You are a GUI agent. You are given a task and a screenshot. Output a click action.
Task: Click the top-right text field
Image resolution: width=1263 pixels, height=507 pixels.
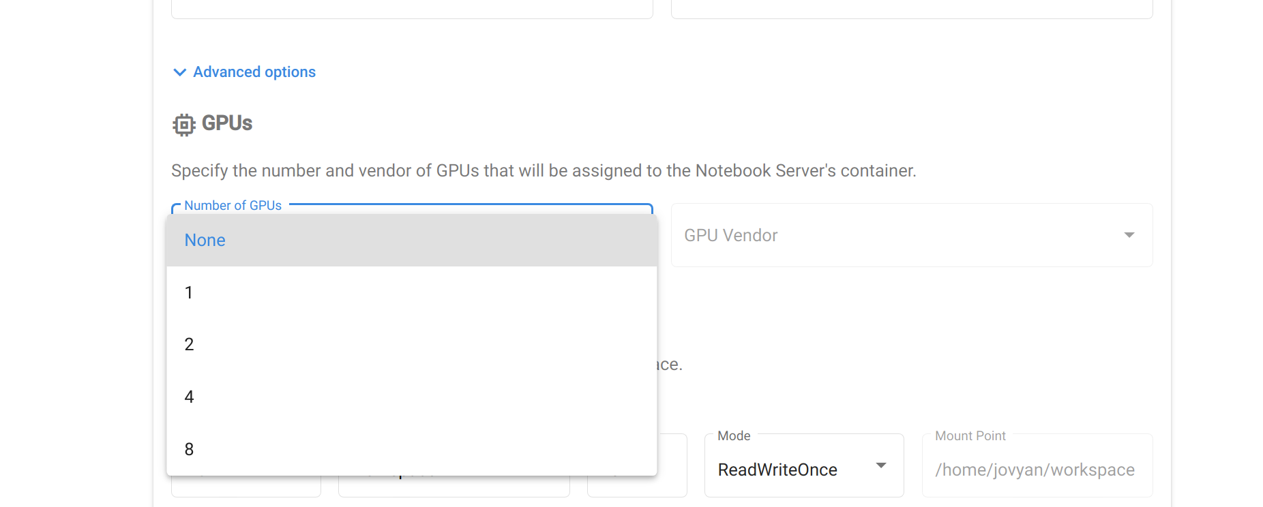911,7
